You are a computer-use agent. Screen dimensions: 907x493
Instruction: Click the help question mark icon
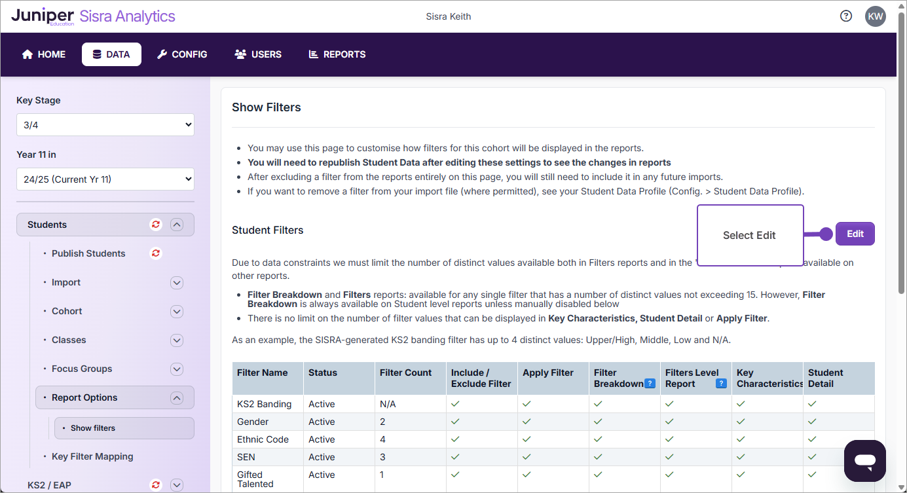point(845,15)
